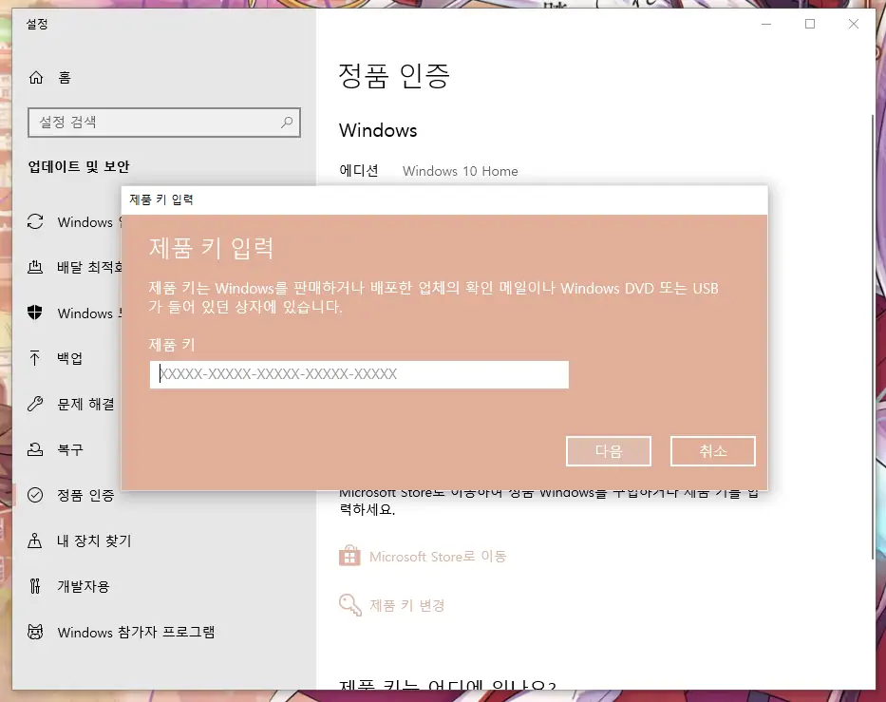Click the Windows 10 Home edition text
The width and height of the screenshot is (886, 702).
click(x=460, y=171)
